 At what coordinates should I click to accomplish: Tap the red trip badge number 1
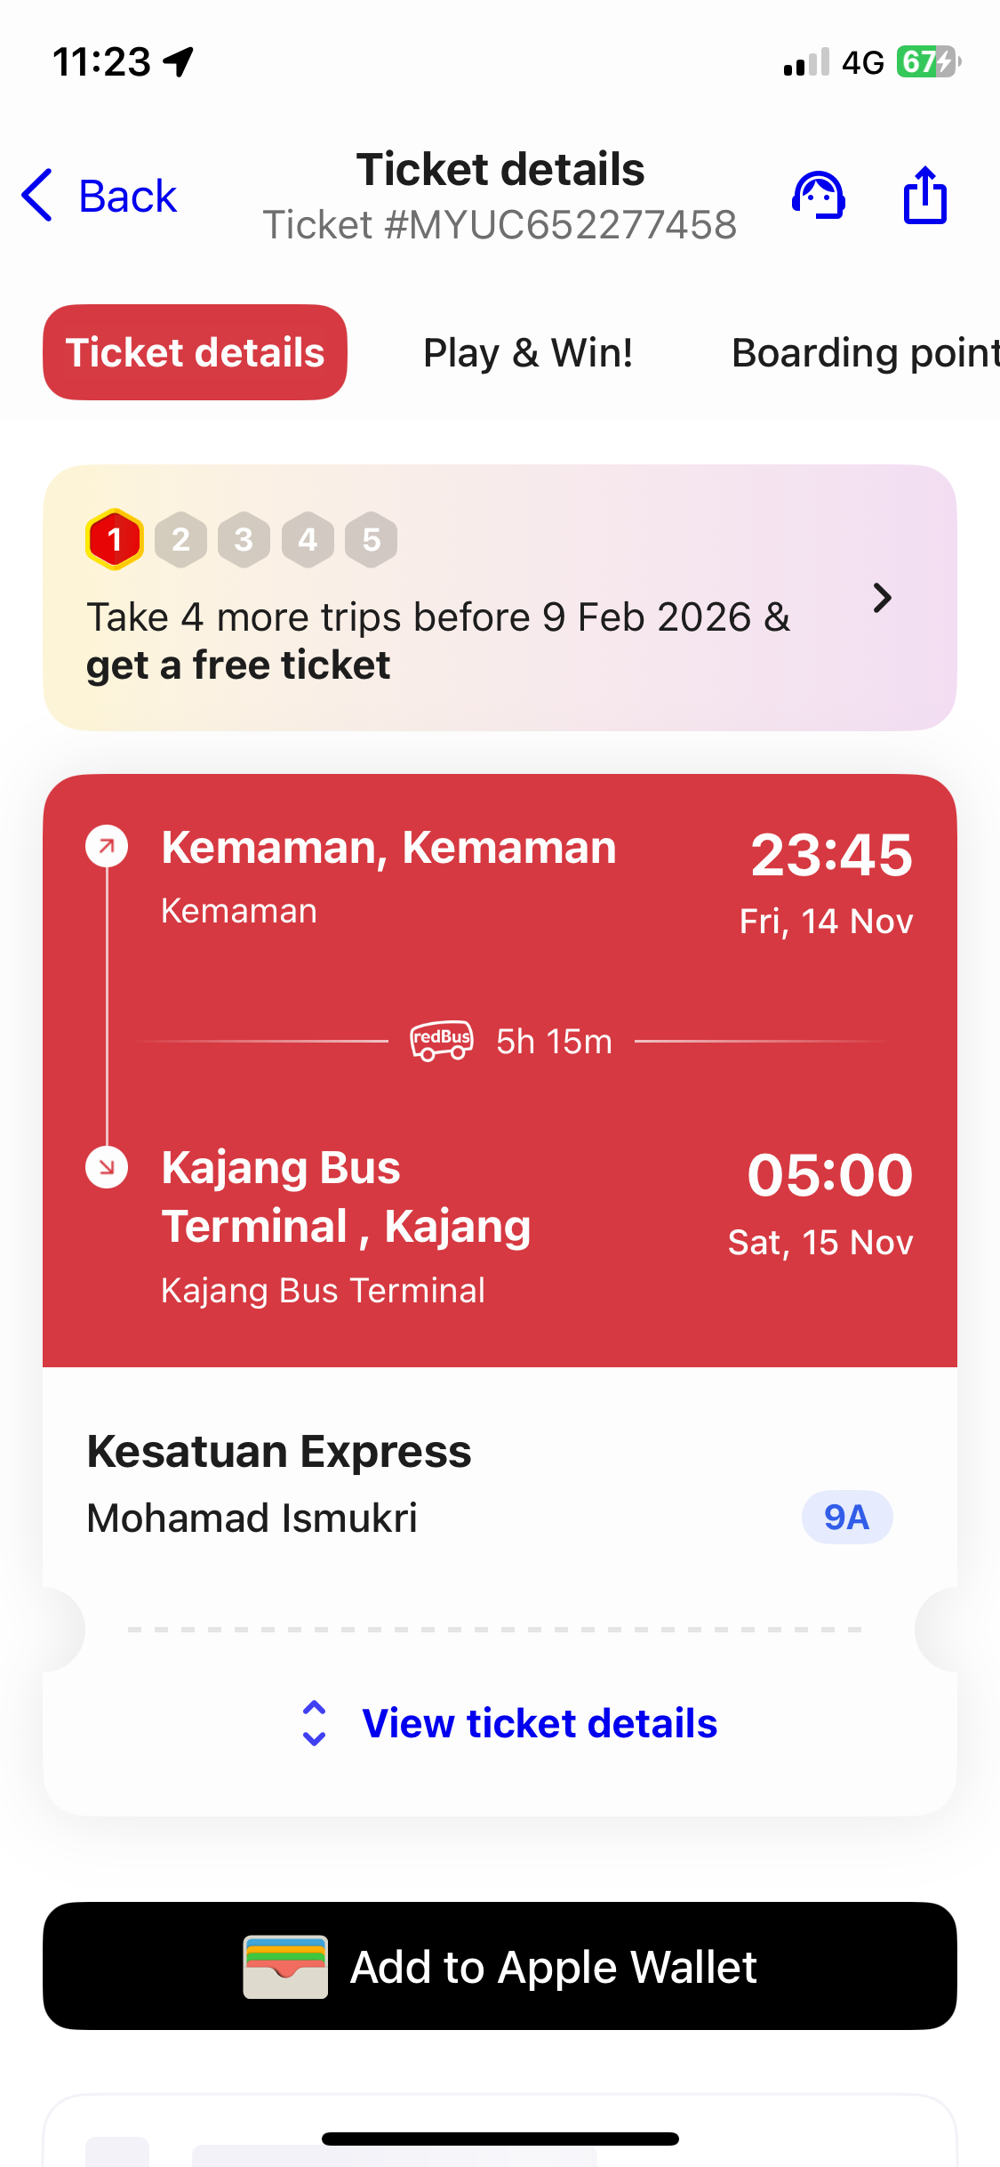115,539
